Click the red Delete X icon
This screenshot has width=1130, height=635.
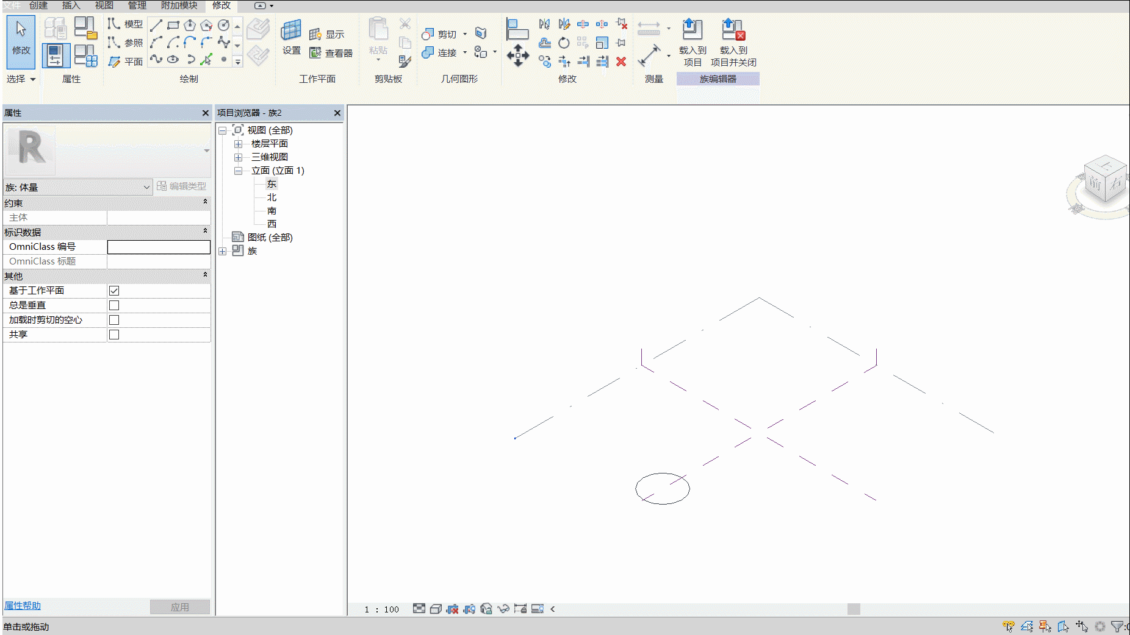(621, 62)
